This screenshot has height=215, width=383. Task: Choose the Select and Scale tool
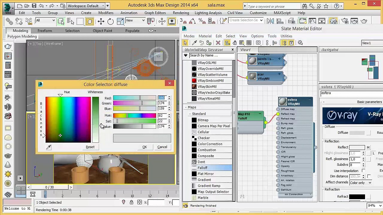pos(120,21)
